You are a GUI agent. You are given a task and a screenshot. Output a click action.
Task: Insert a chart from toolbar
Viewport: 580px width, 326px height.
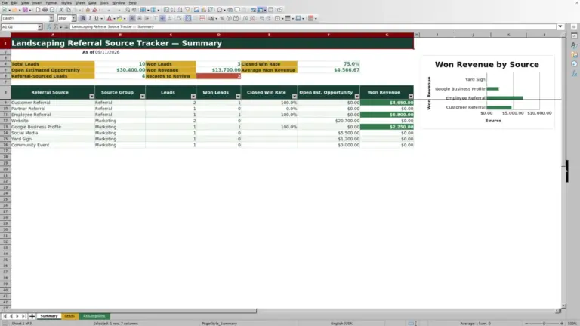pyautogui.click(x=203, y=10)
